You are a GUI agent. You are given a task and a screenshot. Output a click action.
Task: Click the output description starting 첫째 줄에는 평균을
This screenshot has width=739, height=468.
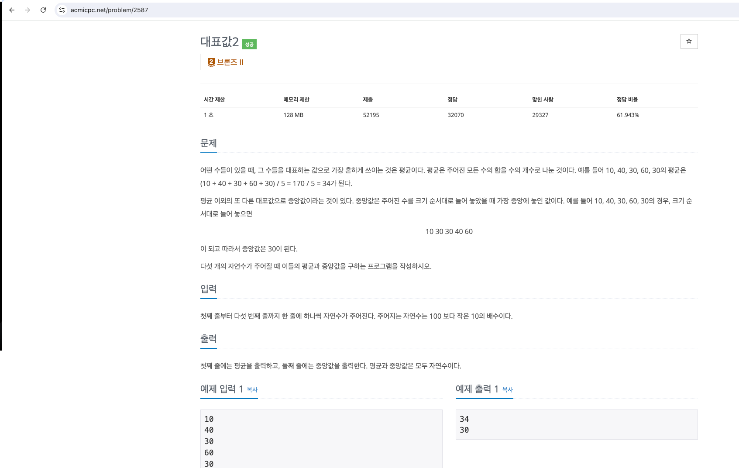(x=331, y=366)
